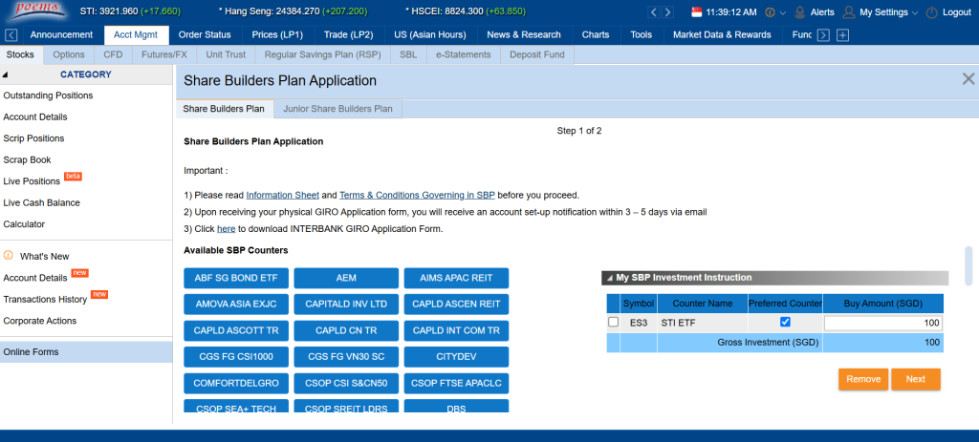979x442 pixels.
Task: Open Terms & Conditions Governing in SBP link
Action: coord(417,195)
